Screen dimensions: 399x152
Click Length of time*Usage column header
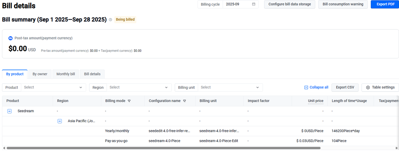coord(349,101)
